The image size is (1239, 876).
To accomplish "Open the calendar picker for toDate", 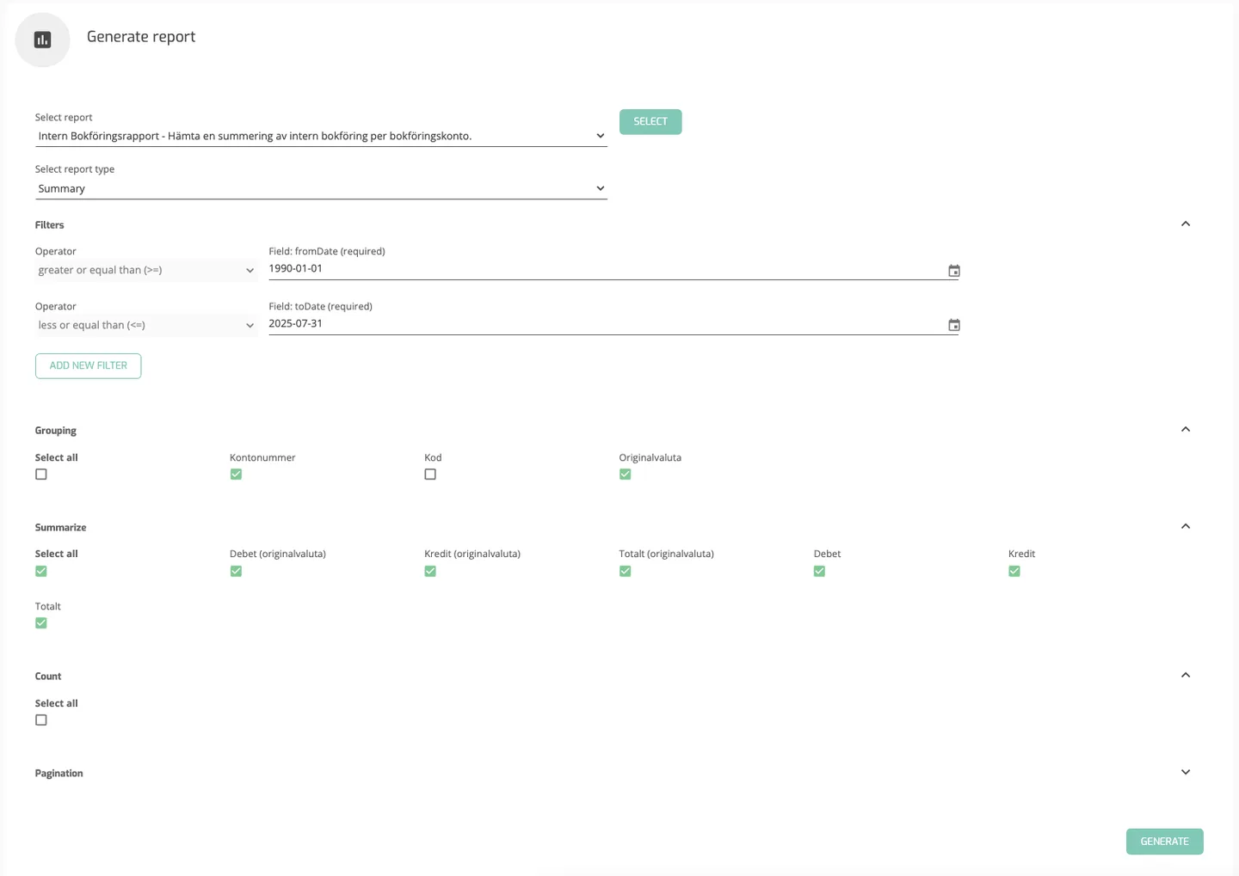I will click(x=953, y=325).
